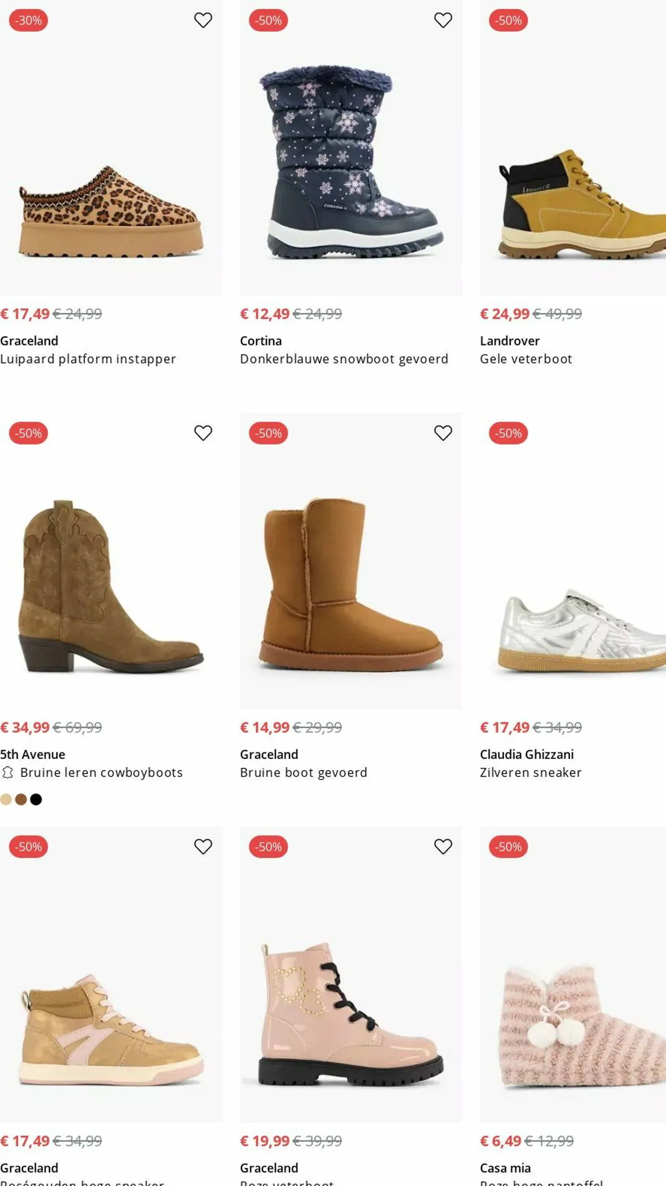Click heart icon on rose gold sneaker
666x1186 pixels.
point(203,846)
